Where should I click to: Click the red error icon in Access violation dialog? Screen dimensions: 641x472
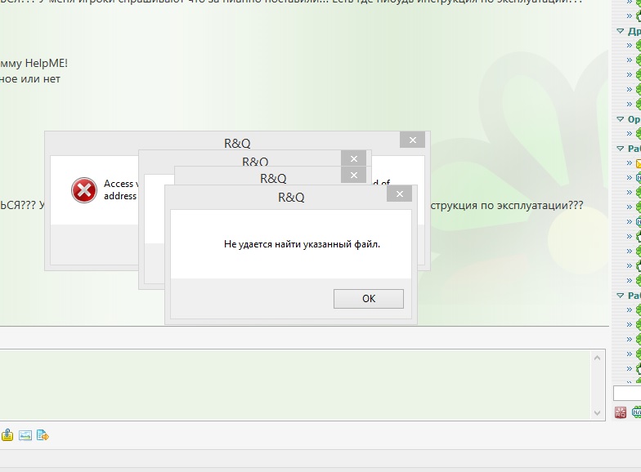pyautogui.click(x=83, y=190)
